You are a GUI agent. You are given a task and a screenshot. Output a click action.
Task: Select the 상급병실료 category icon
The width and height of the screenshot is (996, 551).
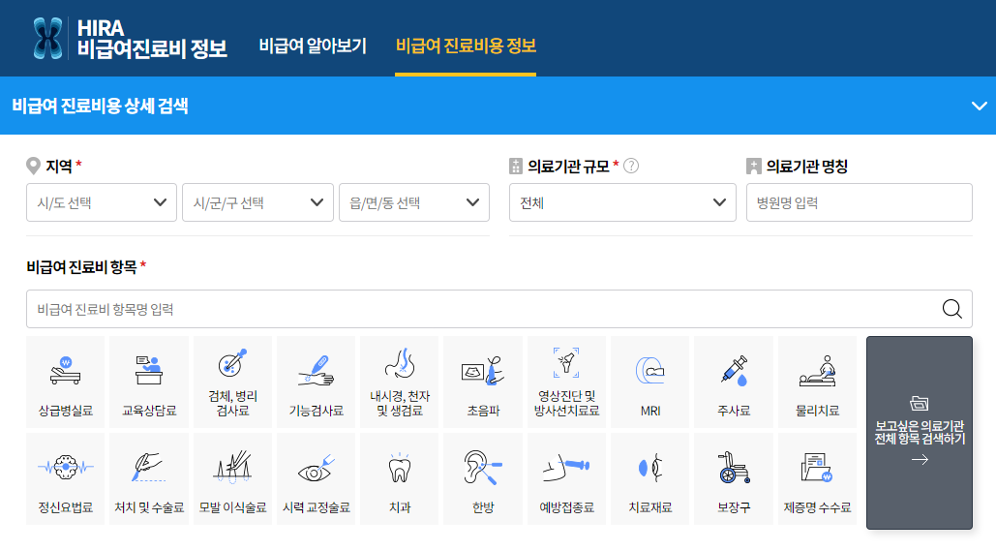click(66, 382)
